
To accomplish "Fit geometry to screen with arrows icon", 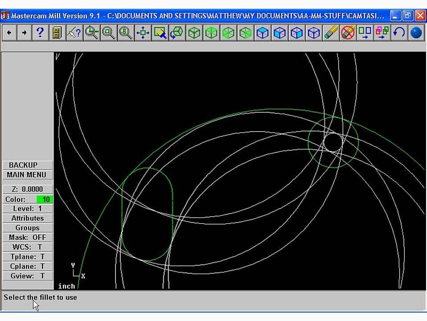I will pos(143,33).
